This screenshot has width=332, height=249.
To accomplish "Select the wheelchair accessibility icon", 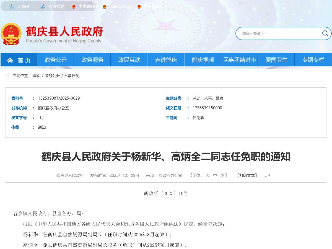I will 12,6.
